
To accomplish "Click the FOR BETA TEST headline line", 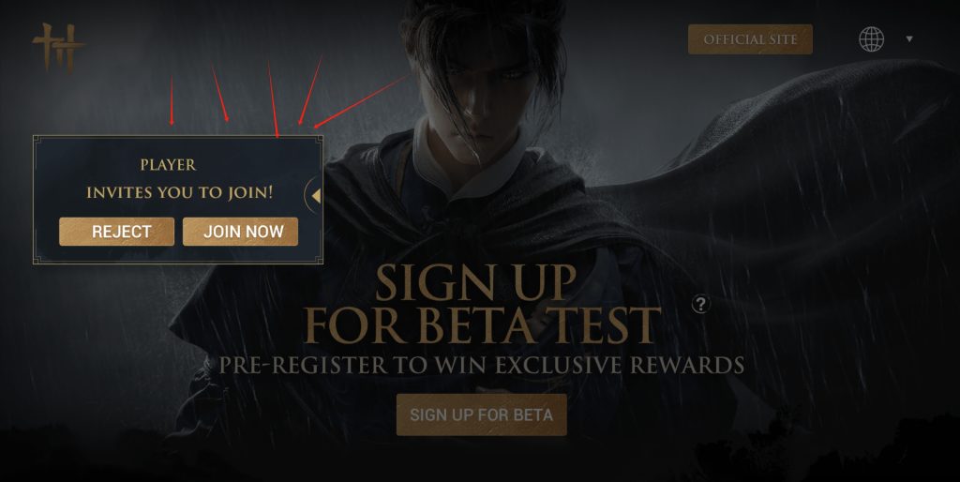I will (483, 324).
